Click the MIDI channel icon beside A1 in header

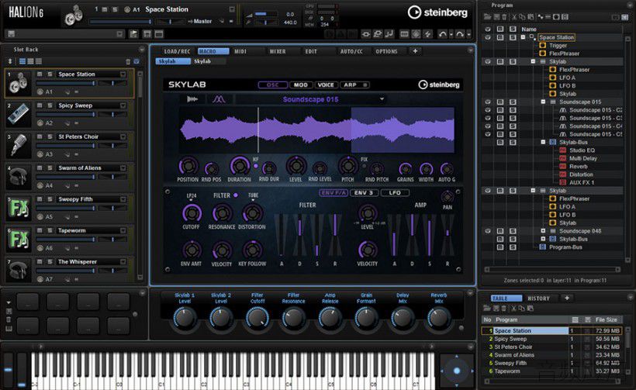128,9
